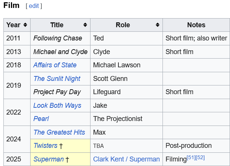Open the Affairs of State film link
The image size is (230, 166).
pos(55,65)
